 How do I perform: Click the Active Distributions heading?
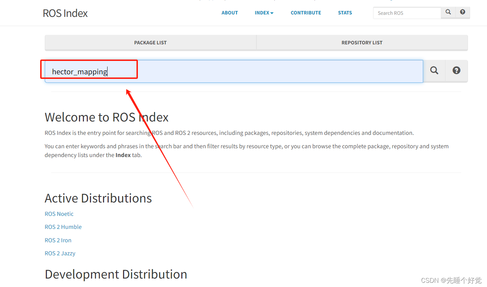pyautogui.click(x=98, y=198)
